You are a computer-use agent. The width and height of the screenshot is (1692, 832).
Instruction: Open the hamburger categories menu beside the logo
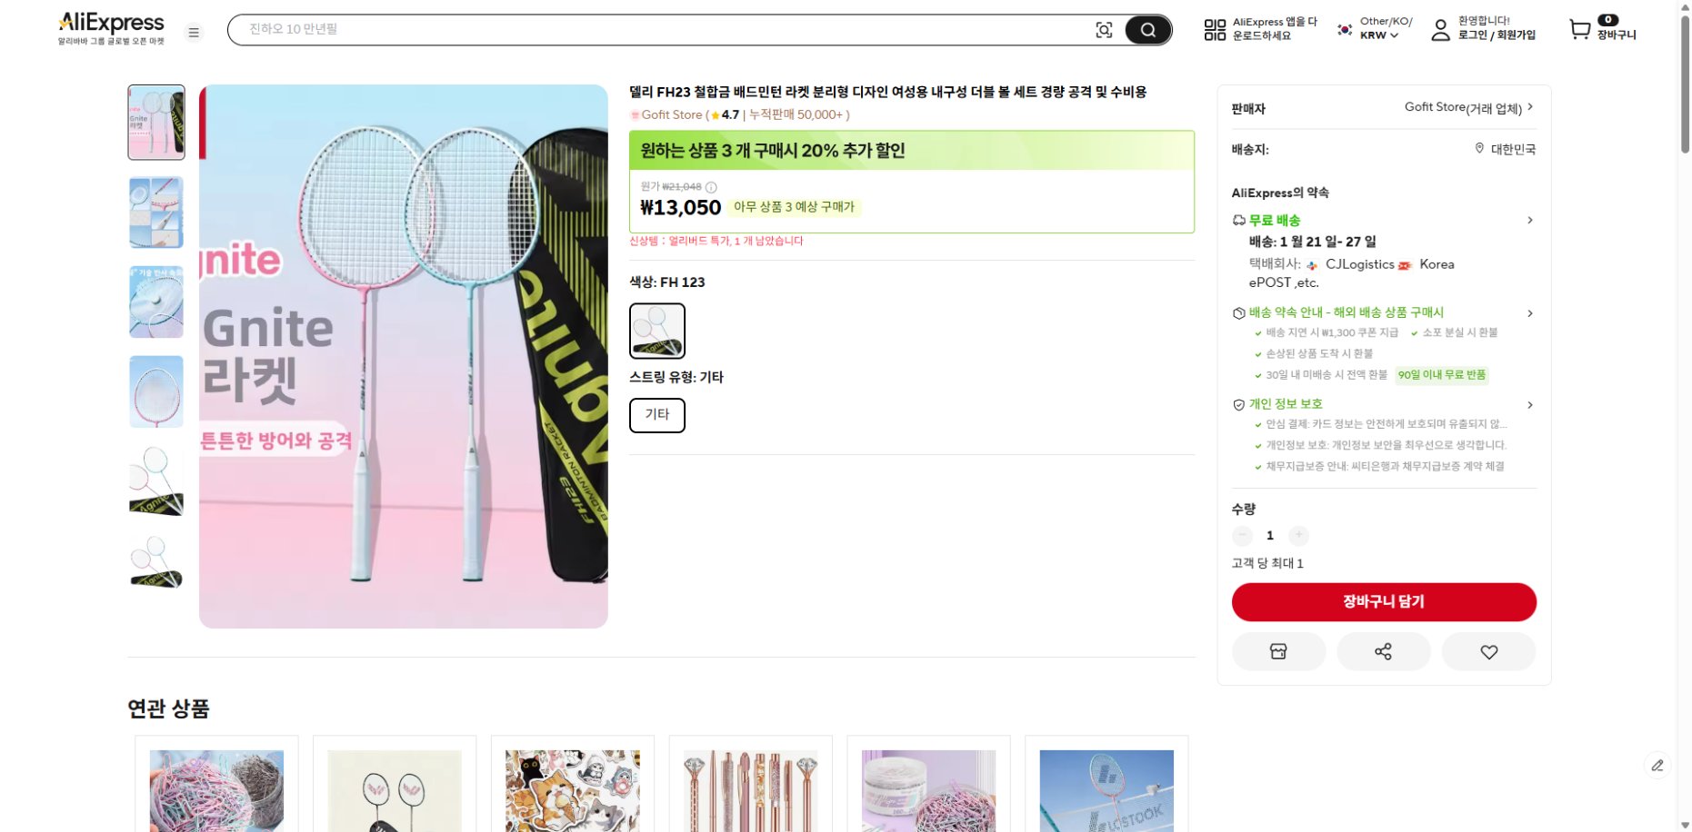pos(193,31)
